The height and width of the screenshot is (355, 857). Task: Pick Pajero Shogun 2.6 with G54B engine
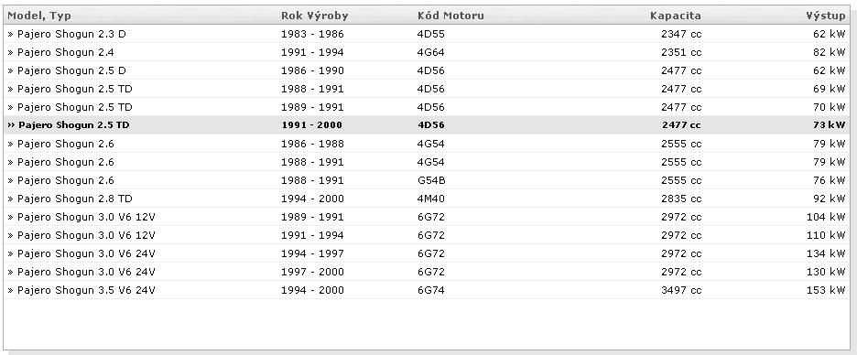(x=427, y=180)
